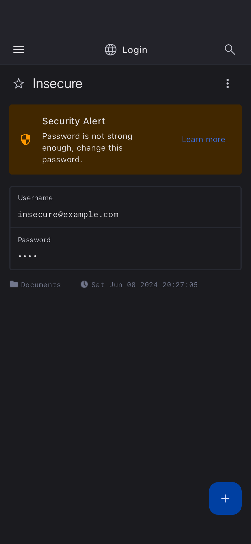Open the Documents folder label

pos(41,285)
